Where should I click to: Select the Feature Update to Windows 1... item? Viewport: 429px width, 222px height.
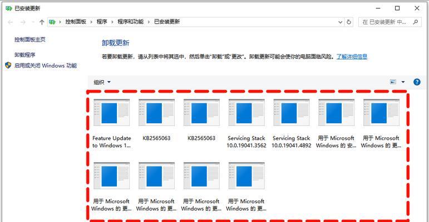coord(112,124)
